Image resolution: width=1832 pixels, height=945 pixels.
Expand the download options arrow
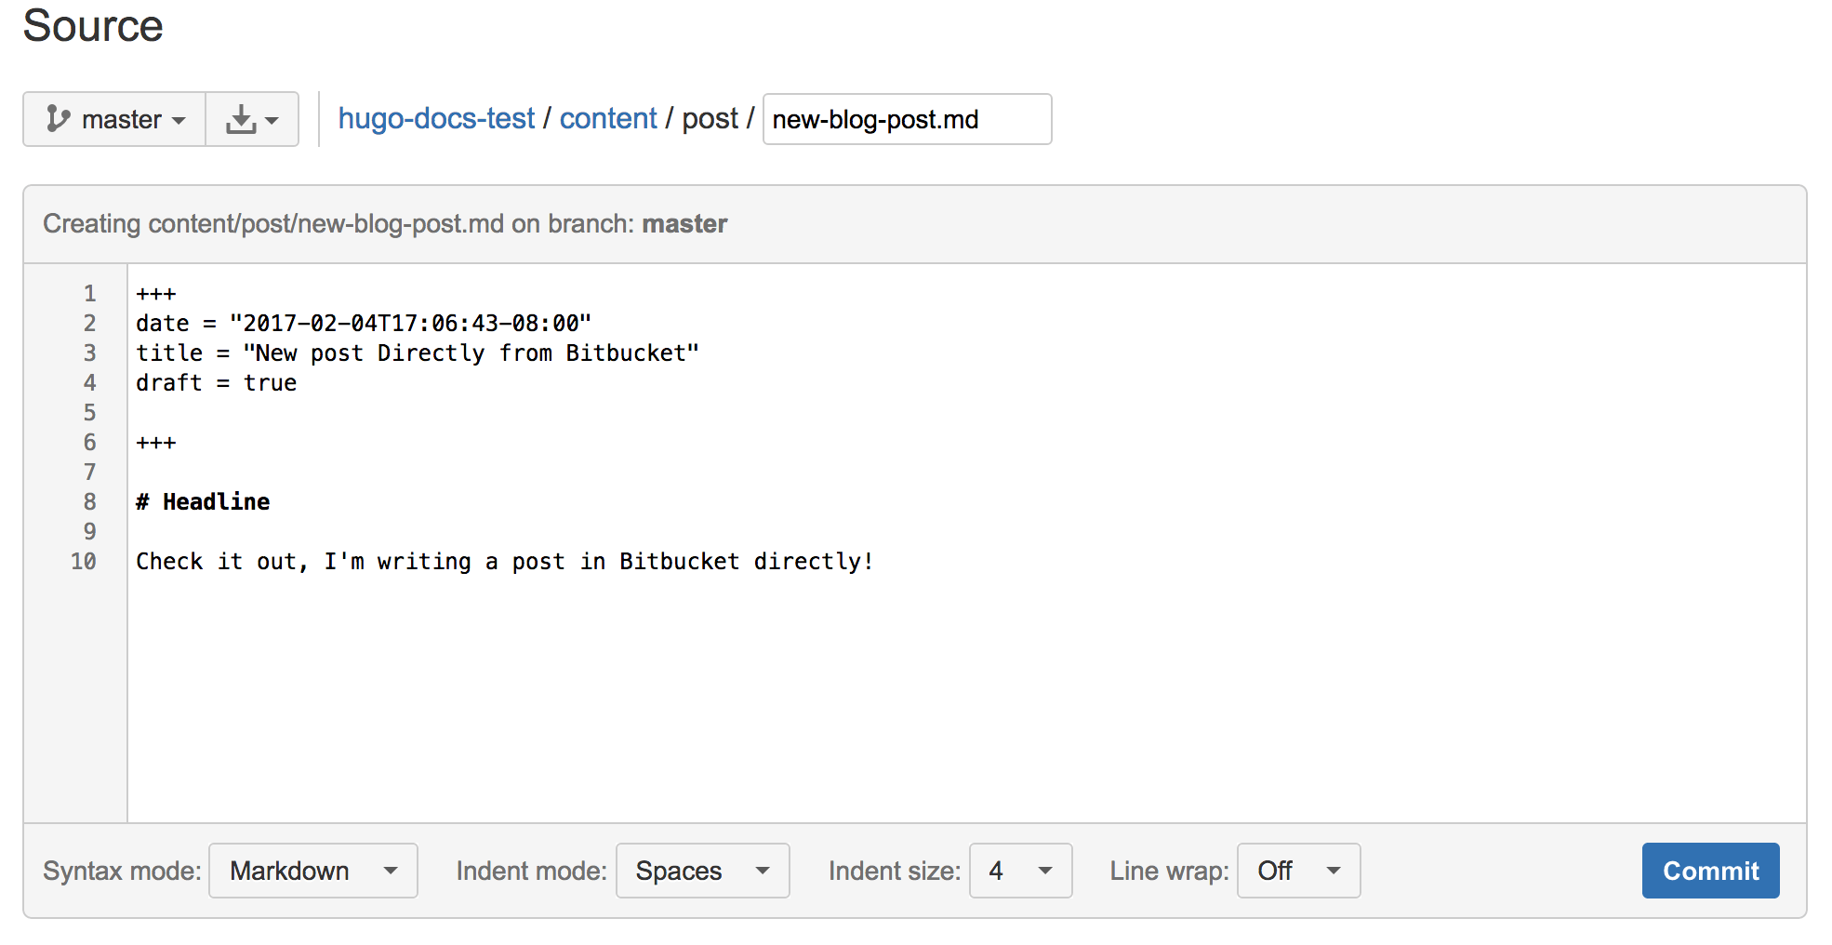coord(271,119)
